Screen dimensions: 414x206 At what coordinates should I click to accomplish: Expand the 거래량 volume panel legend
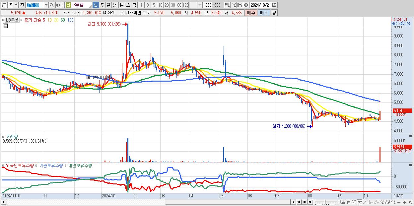[4, 136]
